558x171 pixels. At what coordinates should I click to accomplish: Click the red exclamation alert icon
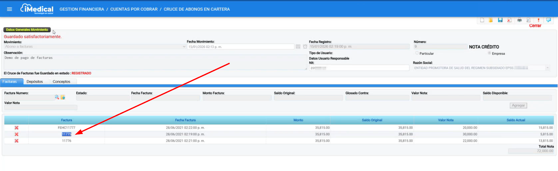538,20
